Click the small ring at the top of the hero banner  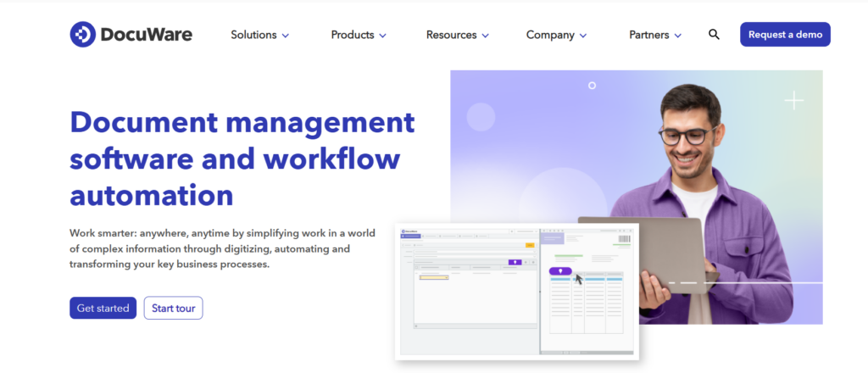[592, 86]
